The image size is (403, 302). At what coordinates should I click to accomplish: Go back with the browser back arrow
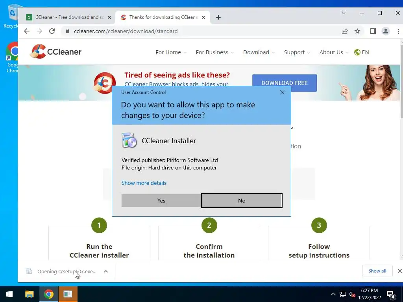point(27,31)
